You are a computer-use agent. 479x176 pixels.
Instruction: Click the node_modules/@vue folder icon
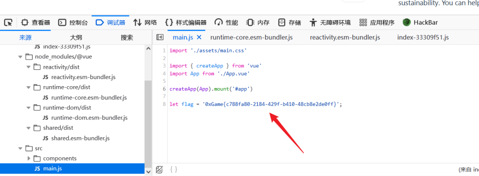click(29, 57)
